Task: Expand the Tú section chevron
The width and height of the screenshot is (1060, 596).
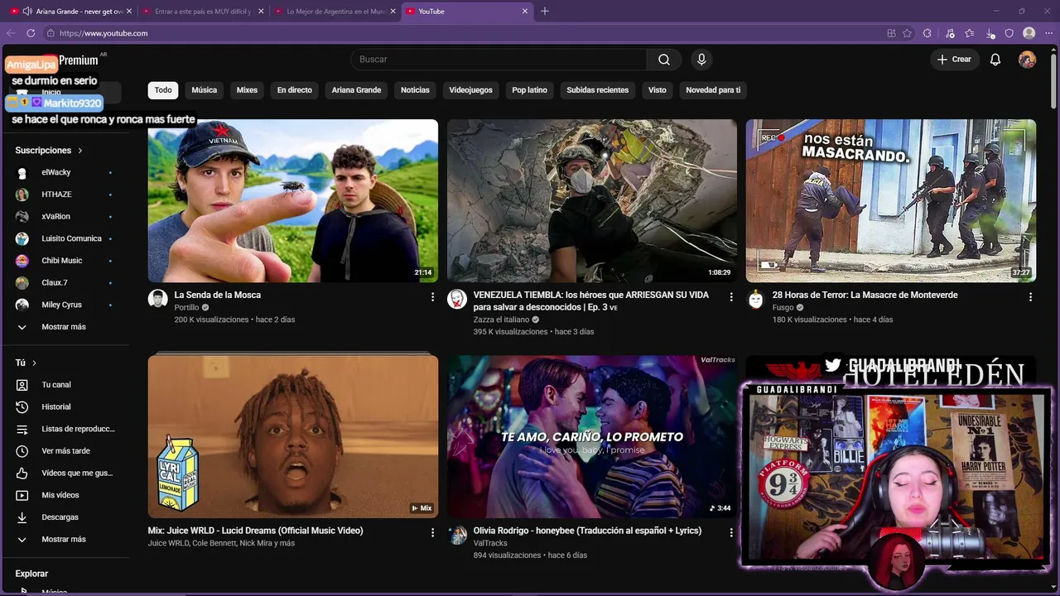Action: click(x=34, y=363)
